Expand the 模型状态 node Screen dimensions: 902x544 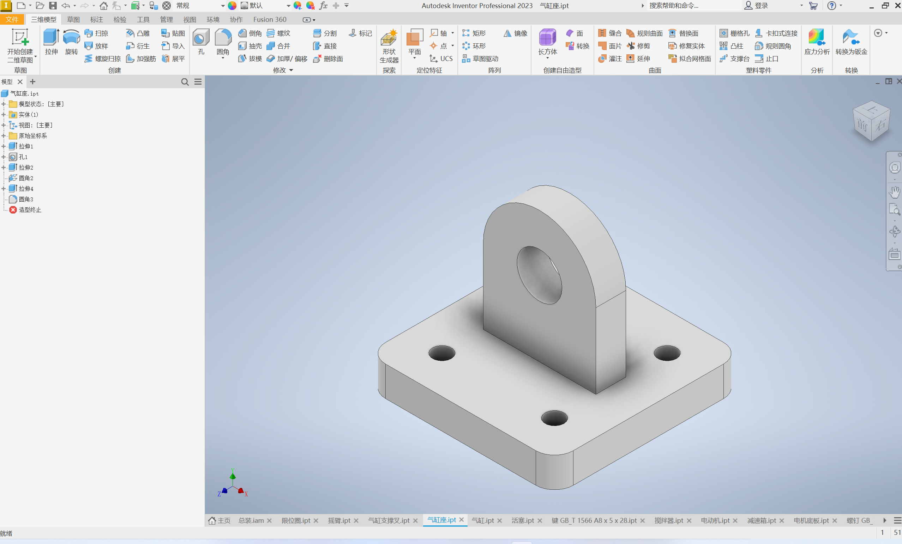coord(4,104)
